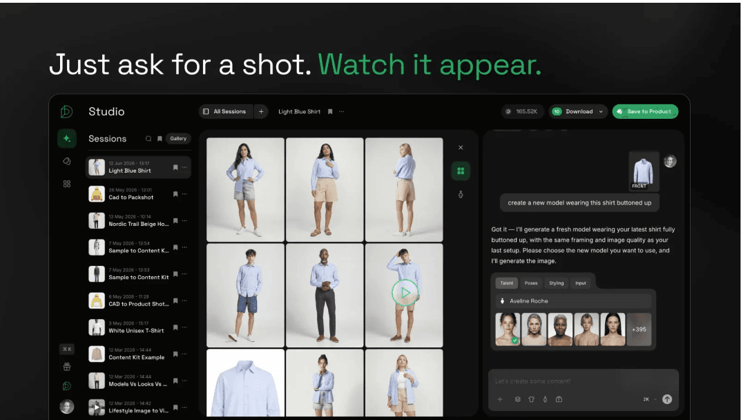
Task: Select the Light Blue Shirt session tab
Action: point(299,112)
